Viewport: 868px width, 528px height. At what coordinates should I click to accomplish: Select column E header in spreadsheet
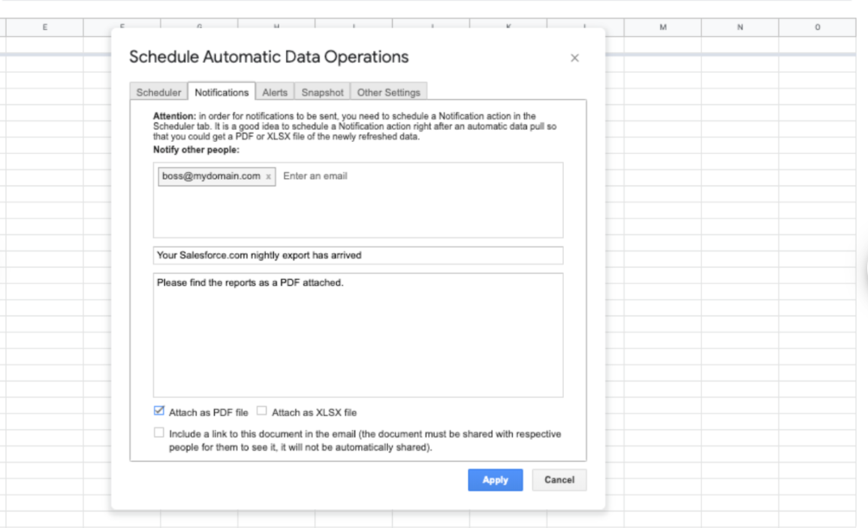tap(45, 27)
